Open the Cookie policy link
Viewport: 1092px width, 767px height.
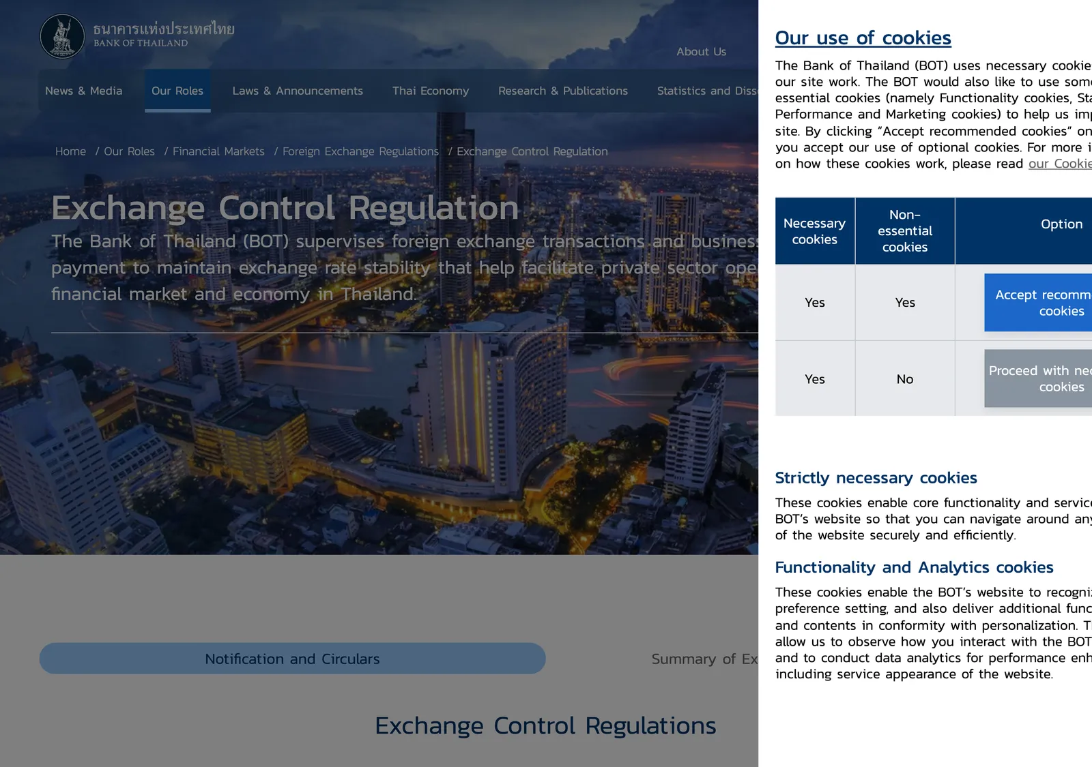pos(1060,164)
